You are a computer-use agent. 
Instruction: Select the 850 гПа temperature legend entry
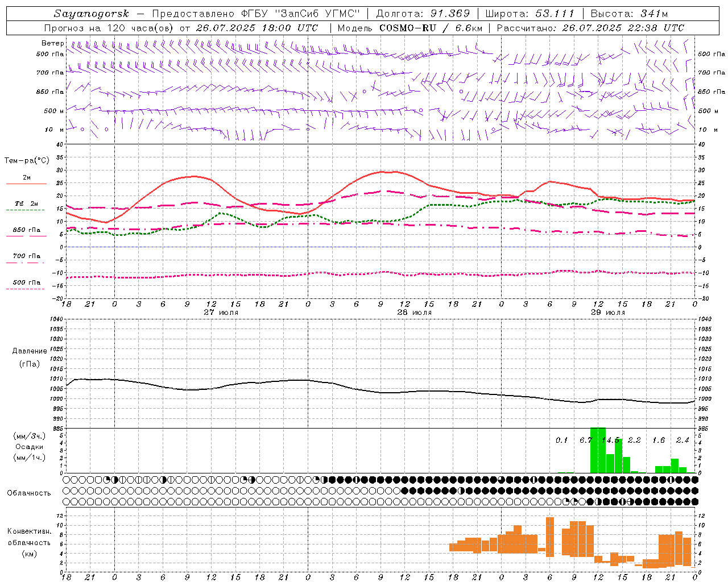coord(27,230)
